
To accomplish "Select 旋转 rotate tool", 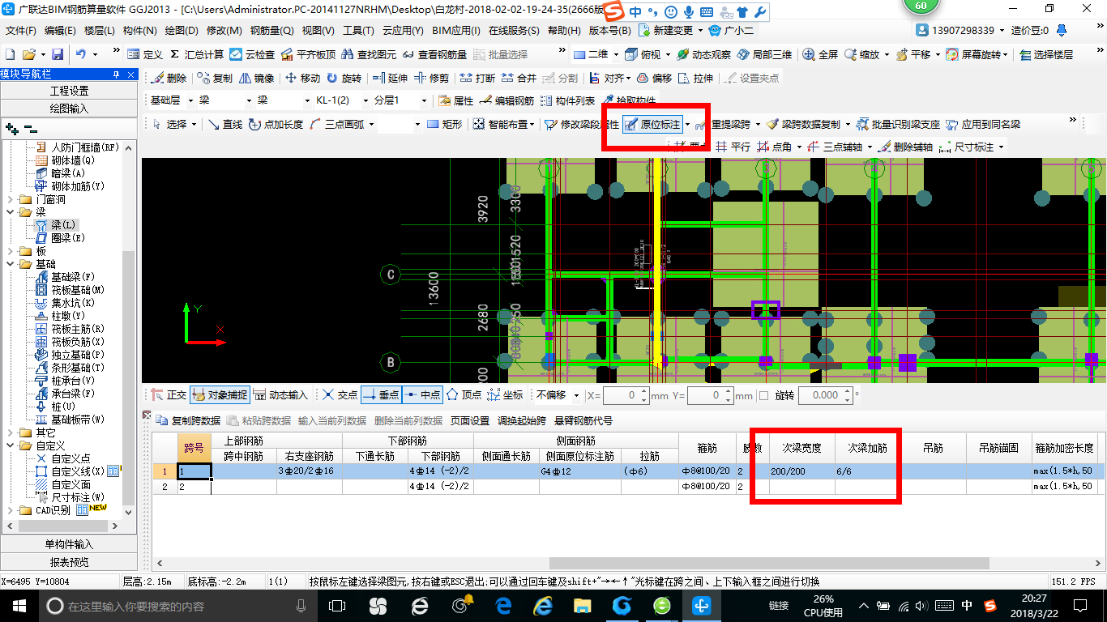I will [x=344, y=79].
